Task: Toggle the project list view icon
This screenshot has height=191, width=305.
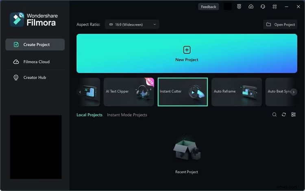Action: tap(293, 115)
